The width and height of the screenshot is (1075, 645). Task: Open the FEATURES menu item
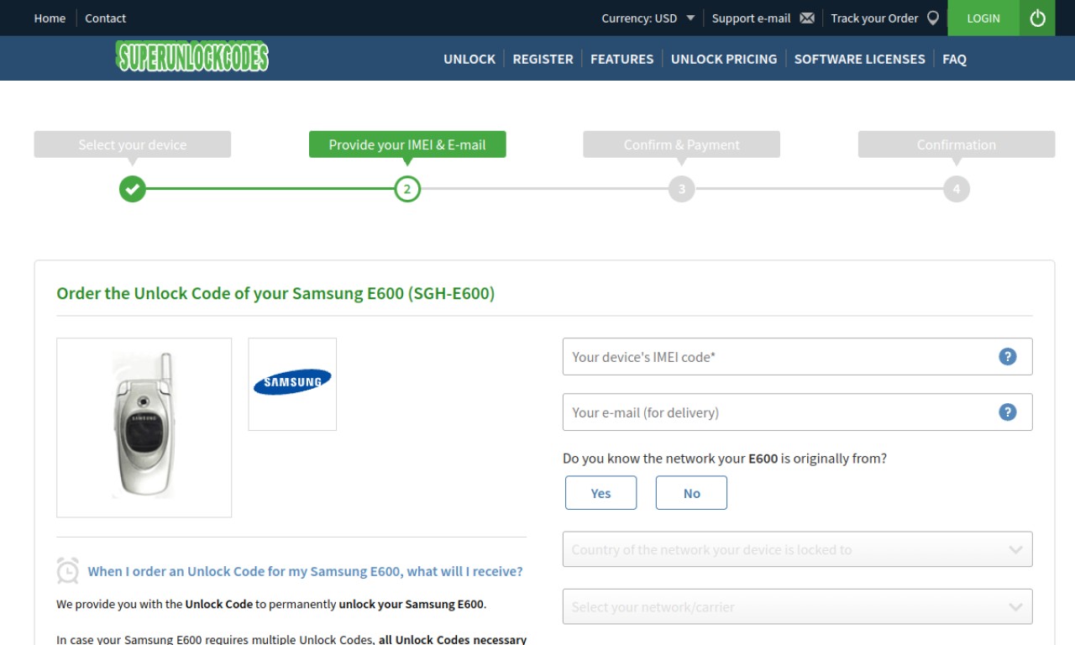pos(621,59)
